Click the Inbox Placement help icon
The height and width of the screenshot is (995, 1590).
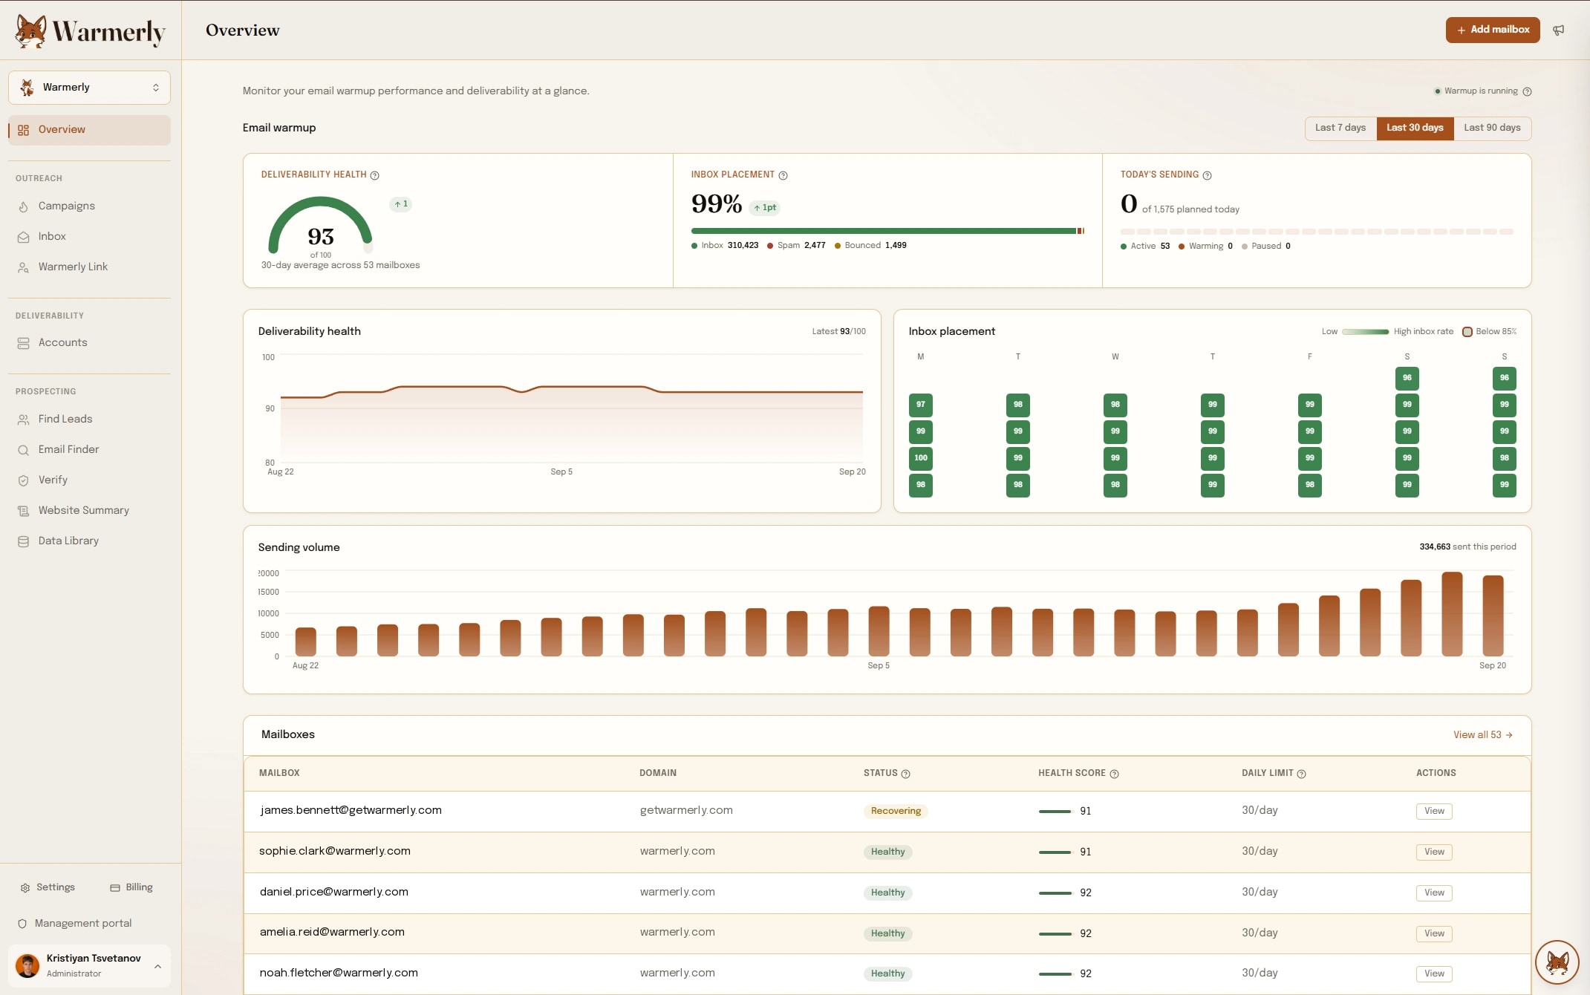(x=783, y=175)
